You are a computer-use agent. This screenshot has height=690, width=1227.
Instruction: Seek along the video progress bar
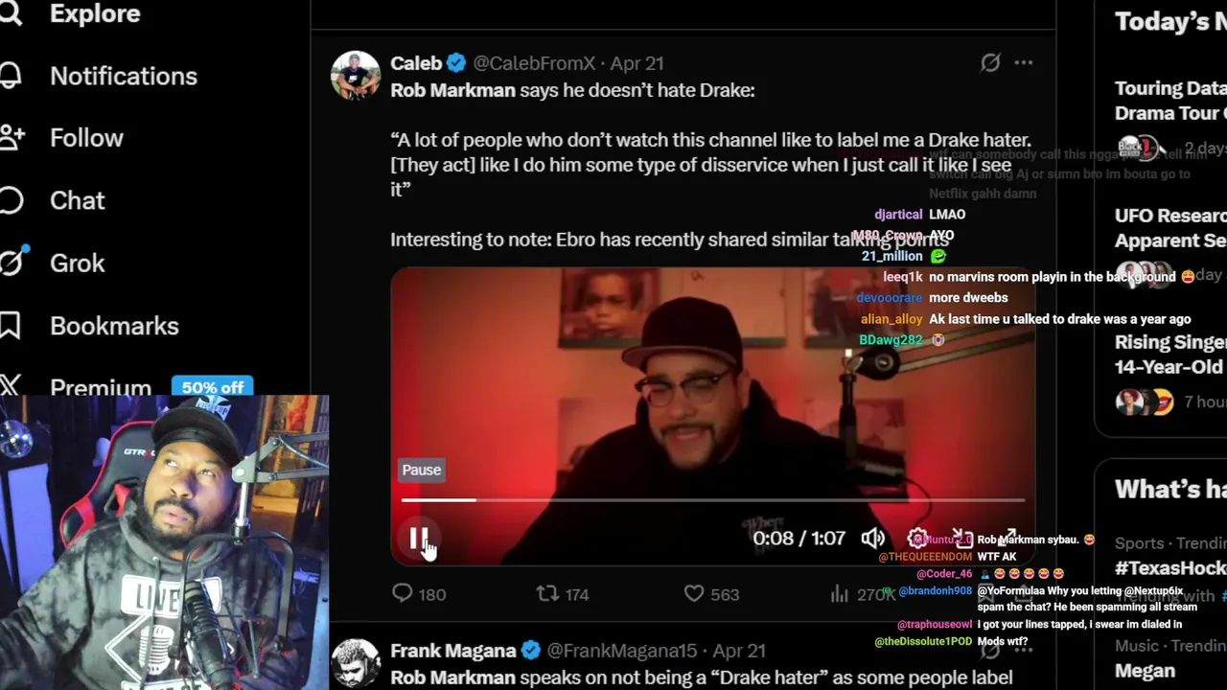click(x=713, y=500)
